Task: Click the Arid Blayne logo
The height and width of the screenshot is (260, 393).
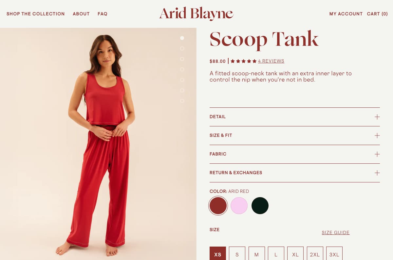Action: click(x=196, y=13)
